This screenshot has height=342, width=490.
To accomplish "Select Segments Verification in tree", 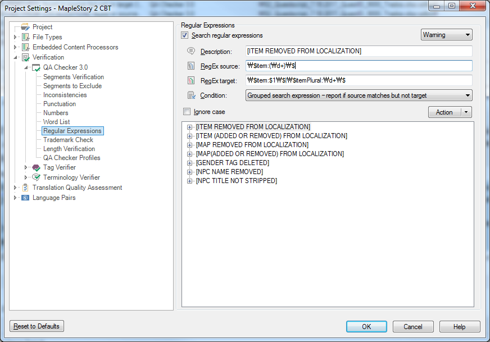I will (x=74, y=77).
